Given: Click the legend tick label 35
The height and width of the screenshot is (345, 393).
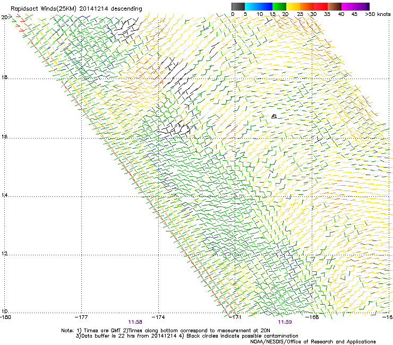Looking at the screenshot, I should click(x=327, y=14).
